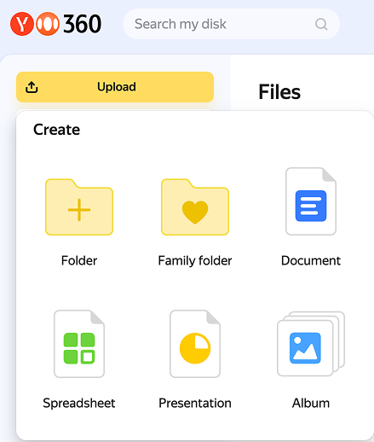Choose the Family folder label
The image size is (374, 442).
click(x=195, y=261)
